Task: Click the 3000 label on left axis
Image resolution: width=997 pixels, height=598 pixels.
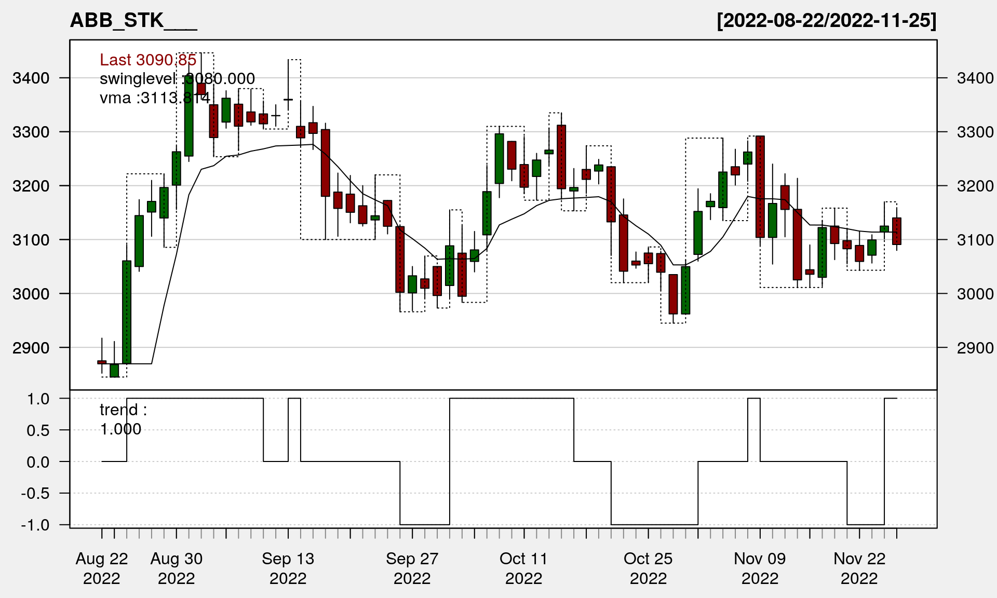Action: [x=31, y=294]
